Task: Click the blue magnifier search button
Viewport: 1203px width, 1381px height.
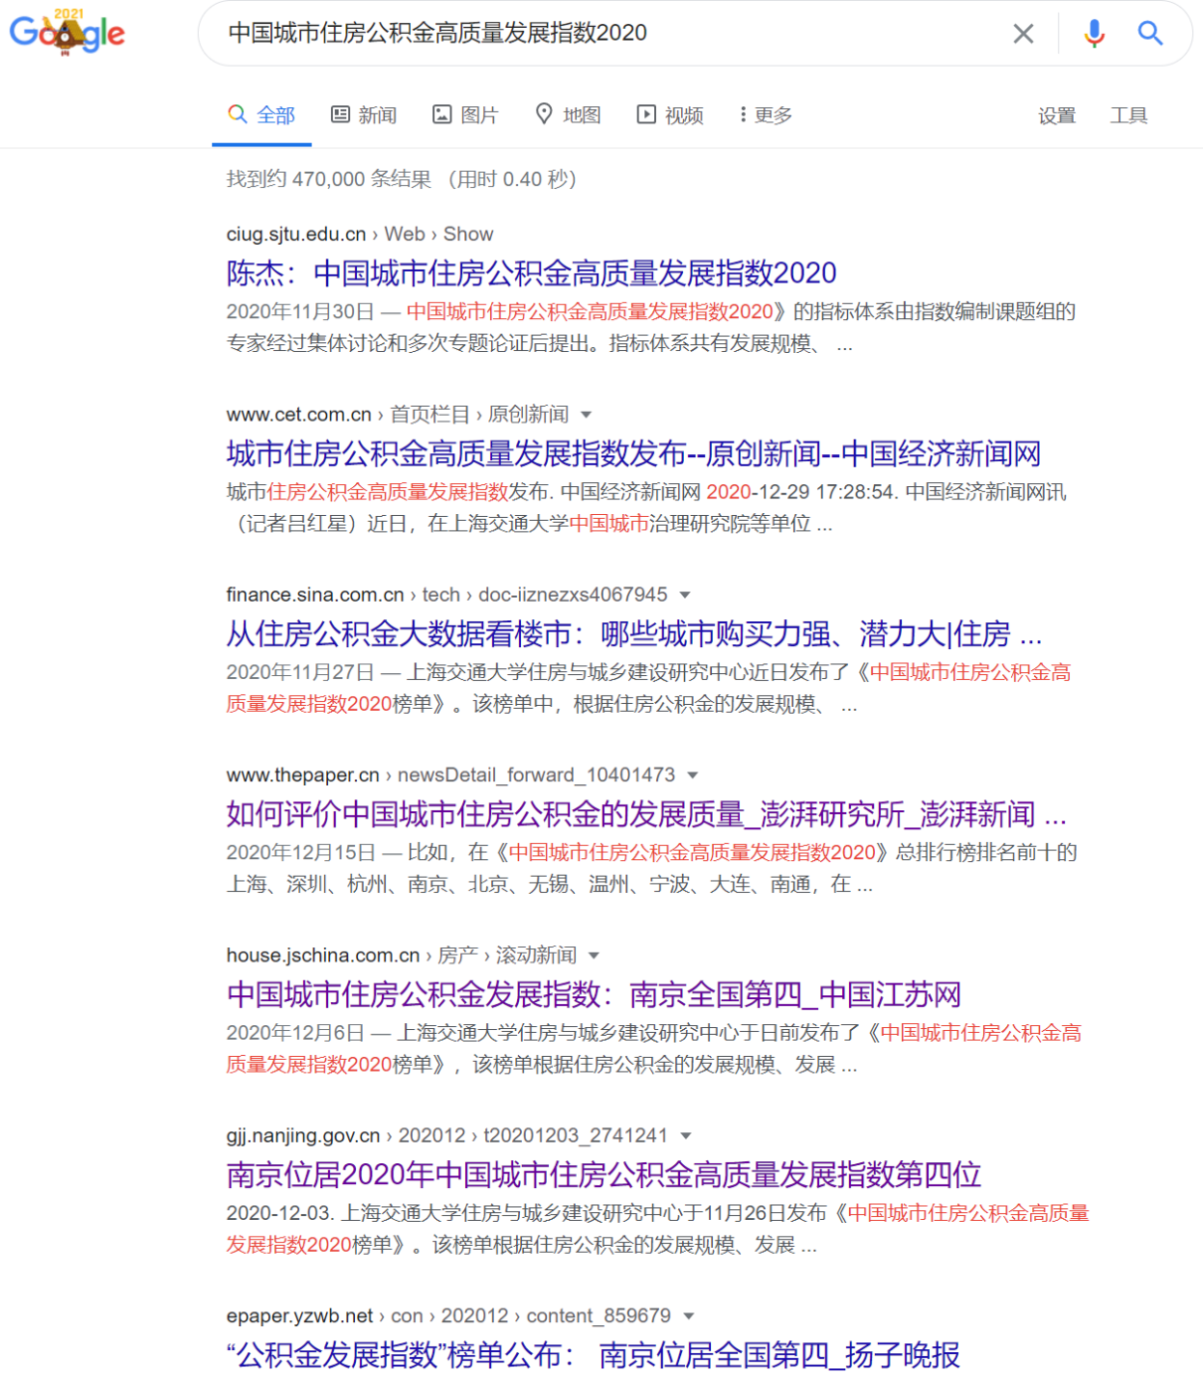Action: (x=1150, y=33)
